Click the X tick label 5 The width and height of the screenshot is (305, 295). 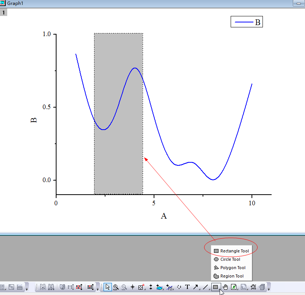(x=154, y=203)
